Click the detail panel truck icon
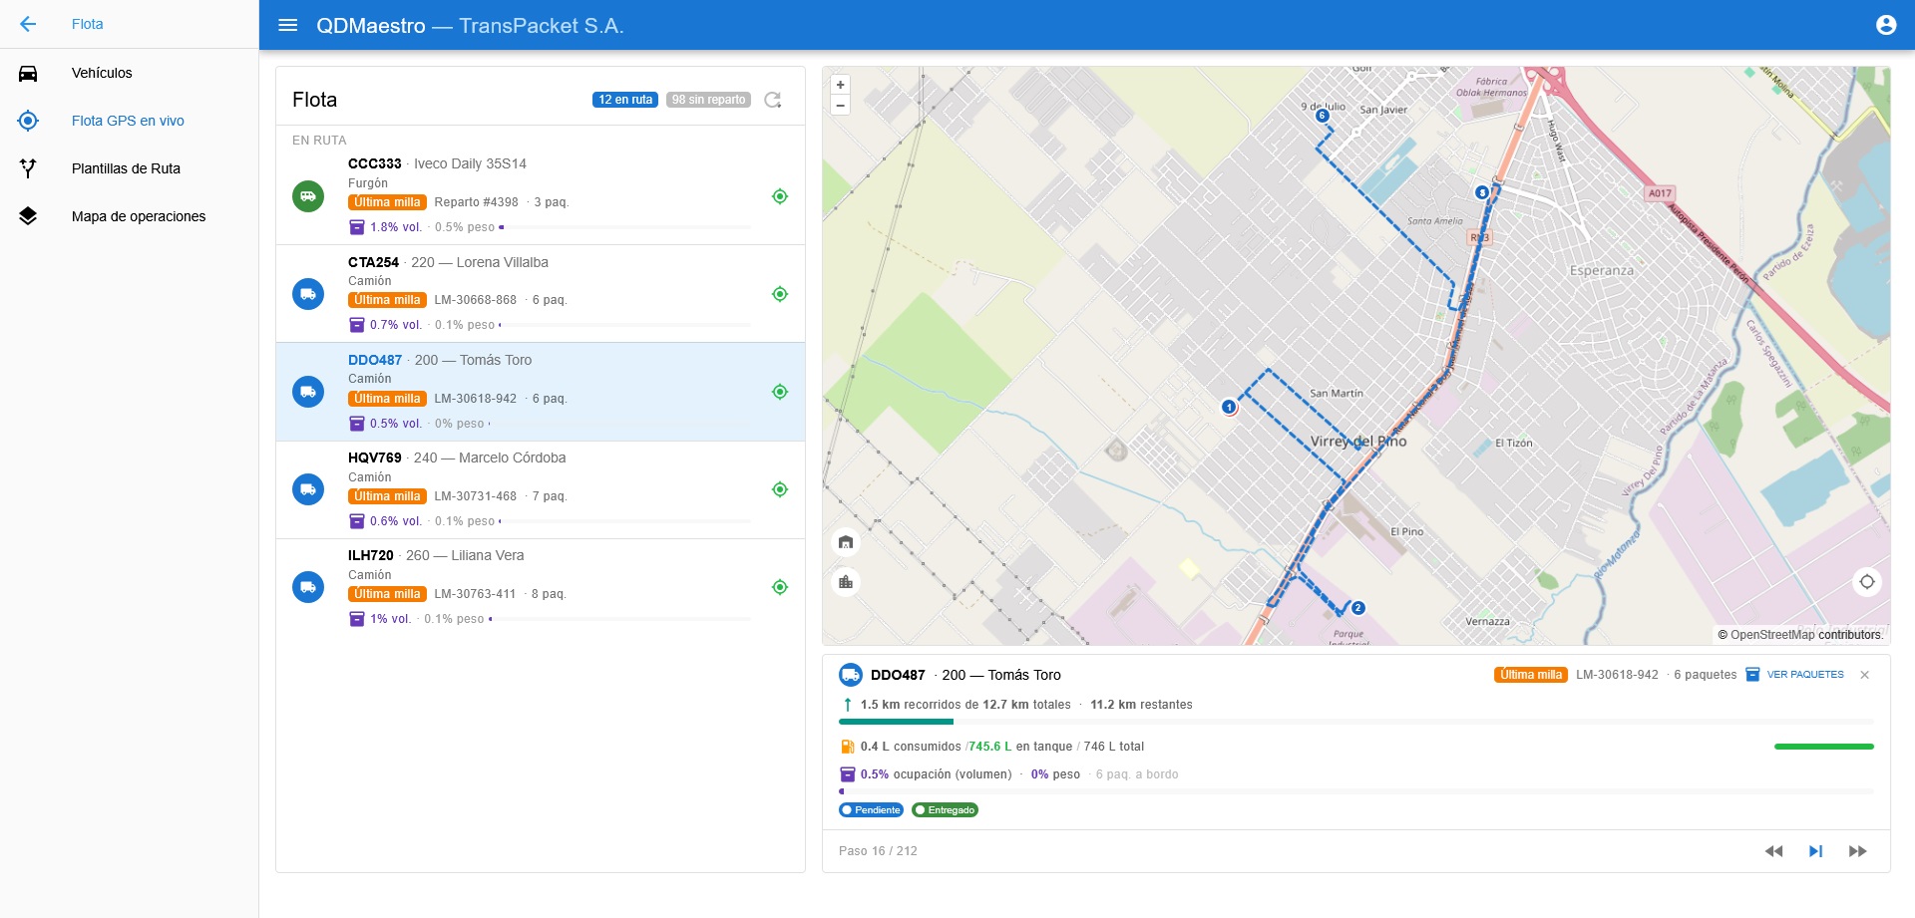The width and height of the screenshot is (1915, 918). 851,675
